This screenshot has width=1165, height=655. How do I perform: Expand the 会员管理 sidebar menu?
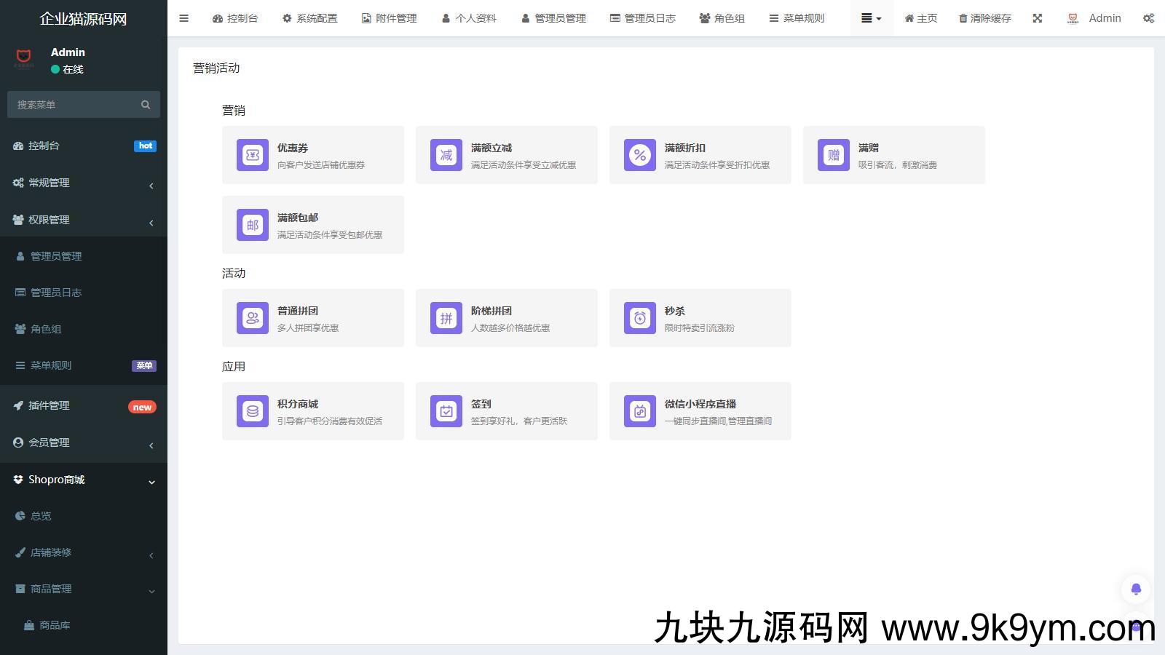(x=84, y=442)
